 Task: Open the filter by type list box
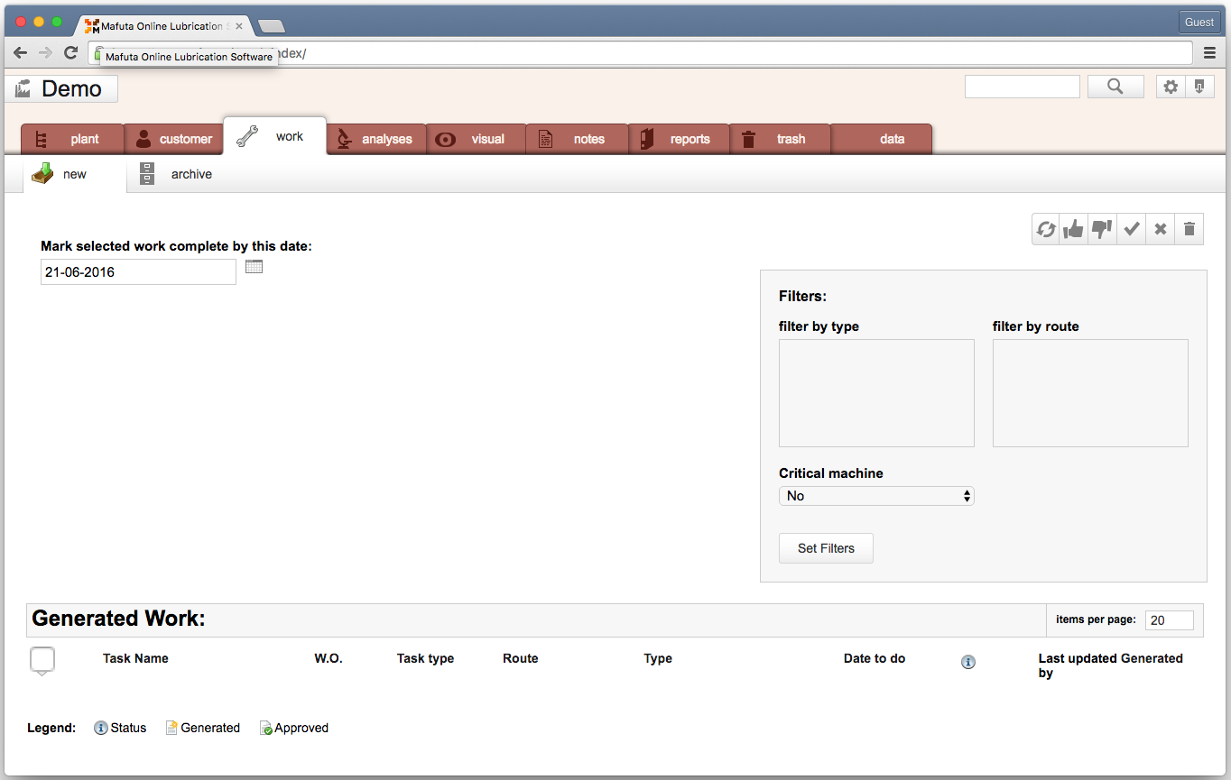(876, 393)
